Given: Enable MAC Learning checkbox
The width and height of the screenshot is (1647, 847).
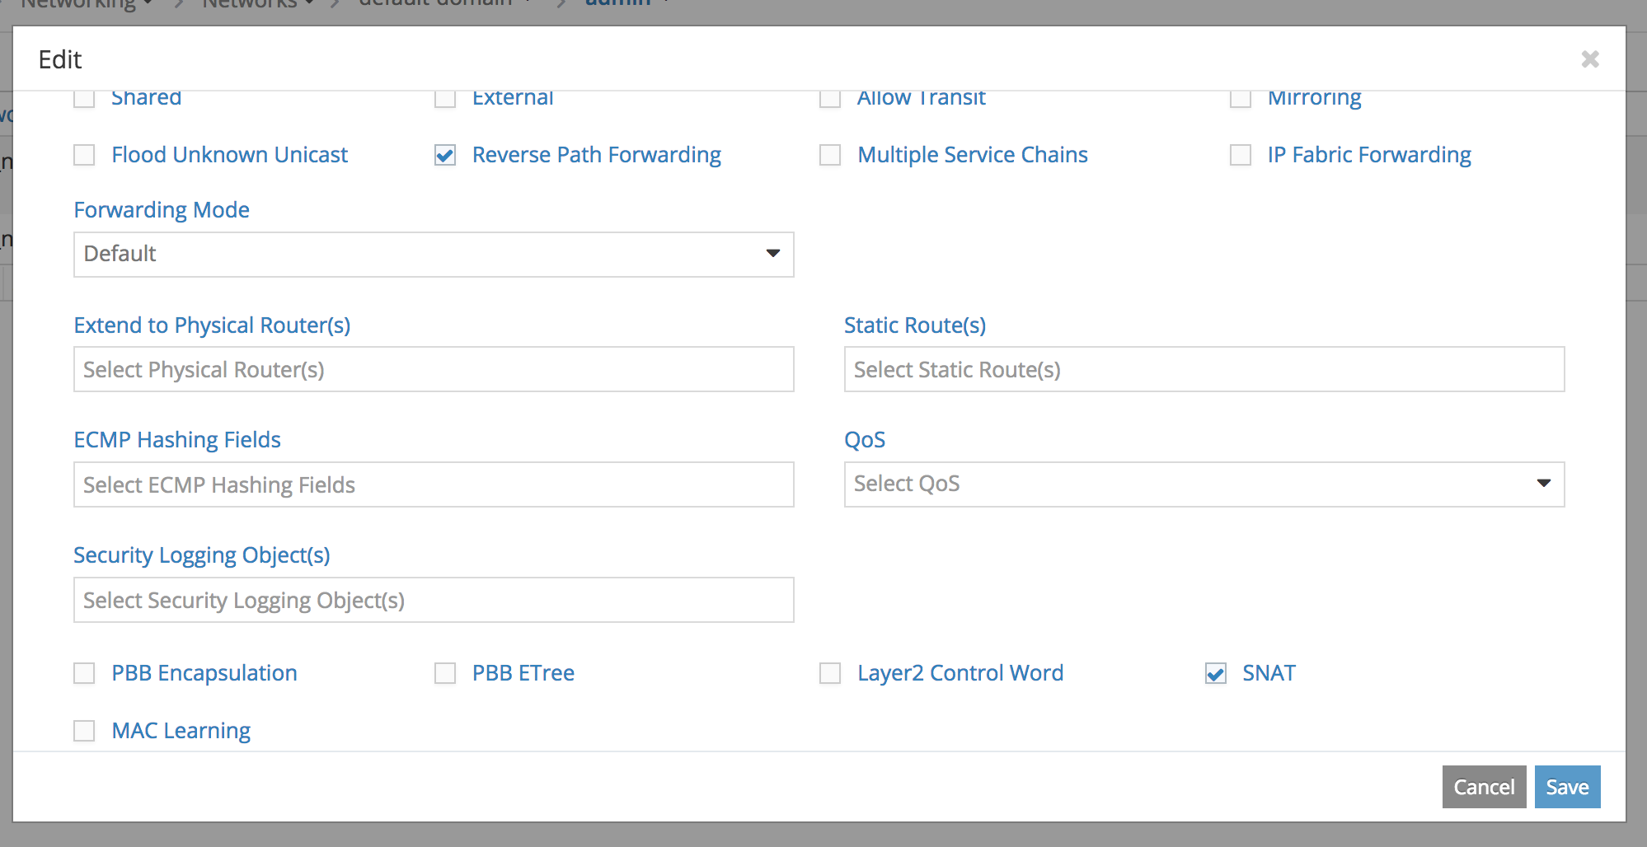Looking at the screenshot, I should pos(84,731).
